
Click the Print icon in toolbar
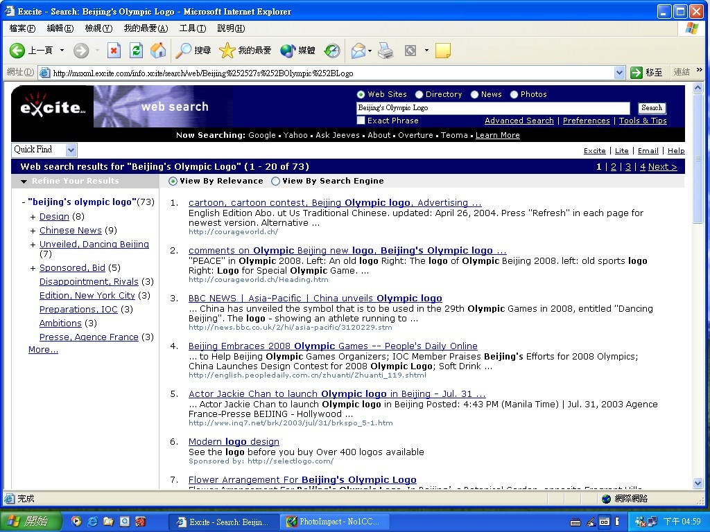click(x=386, y=50)
